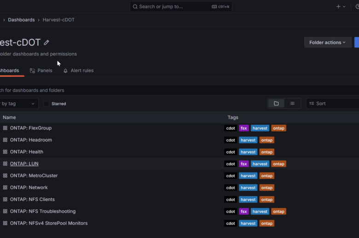Toggle the Starred filter checkbox
This screenshot has height=238, width=359.
click(46, 104)
